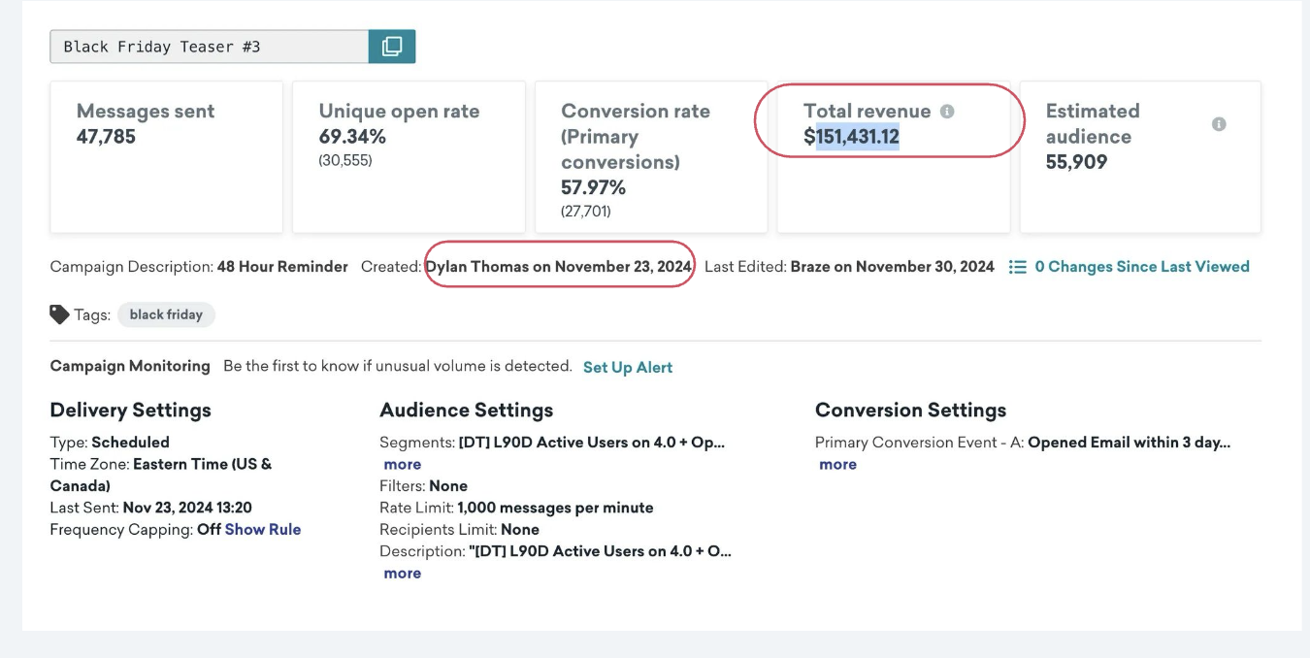Select the black friday tag pill

tap(166, 313)
